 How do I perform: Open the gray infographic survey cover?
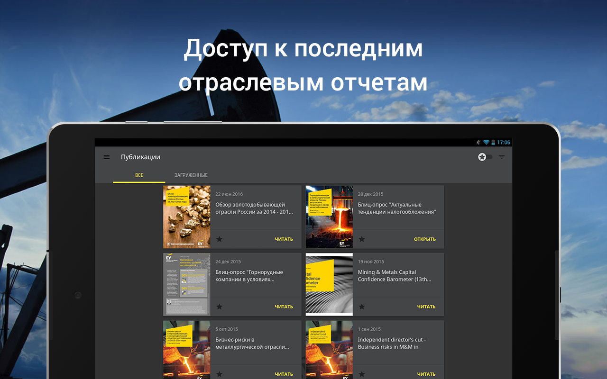[187, 284]
